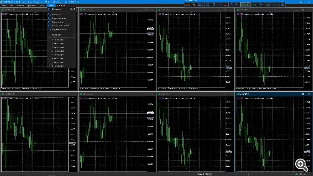The height and width of the screenshot is (176, 313).
Task: Click the first small panel icon in the top-left chart
Action: [x=3, y=14]
